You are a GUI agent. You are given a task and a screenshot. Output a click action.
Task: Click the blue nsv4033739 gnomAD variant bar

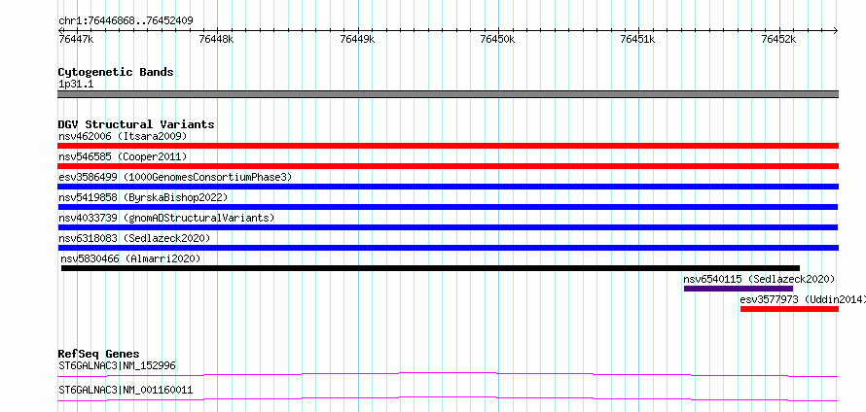tap(448, 227)
